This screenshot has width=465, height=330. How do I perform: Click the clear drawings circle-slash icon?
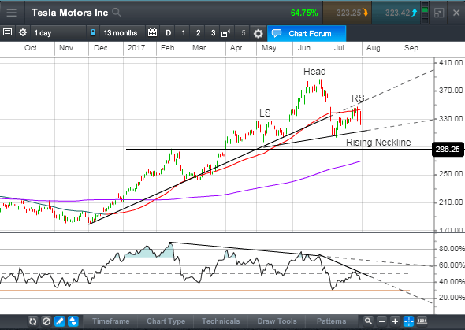pyautogui.click(x=46, y=321)
